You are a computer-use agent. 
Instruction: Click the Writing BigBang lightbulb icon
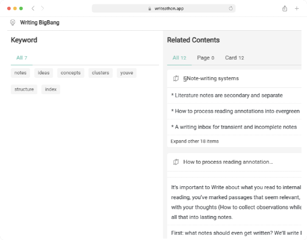pos(13,23)
